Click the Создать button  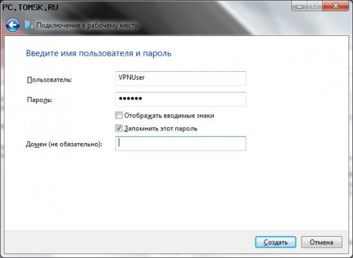click(x=275, y=242)
